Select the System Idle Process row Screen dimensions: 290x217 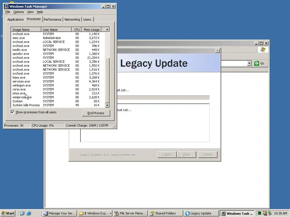[x=58, y=105]
